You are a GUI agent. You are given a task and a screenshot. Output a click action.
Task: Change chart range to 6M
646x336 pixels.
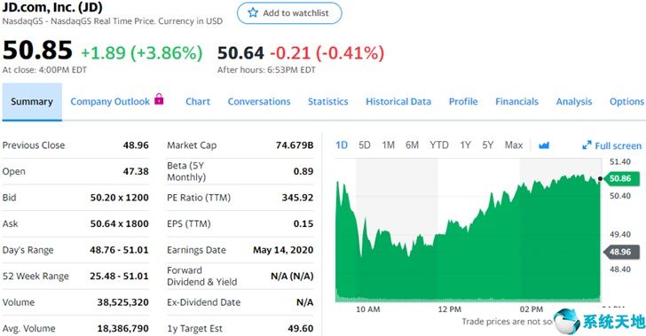tap(412, 145)
